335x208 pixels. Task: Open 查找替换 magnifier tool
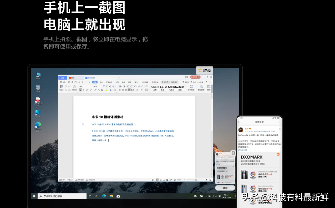(x=201, y=88)
